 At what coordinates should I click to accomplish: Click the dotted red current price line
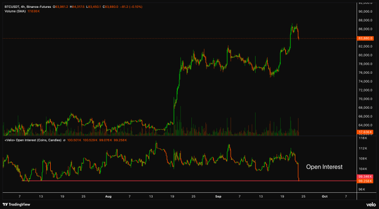point(179,38)
